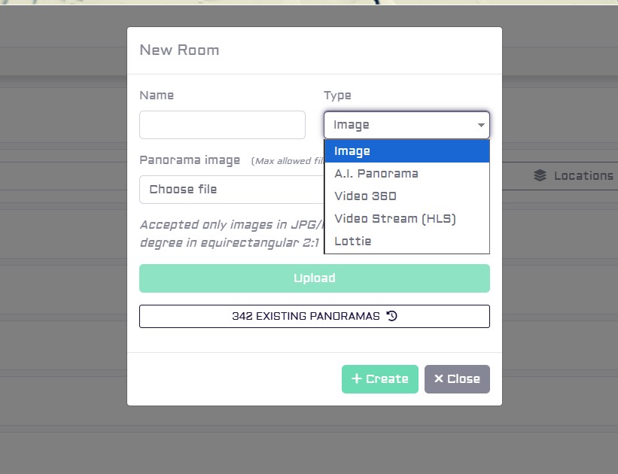Focus the room Name text field
Viewport: 618px width, 474px height.
222,125
